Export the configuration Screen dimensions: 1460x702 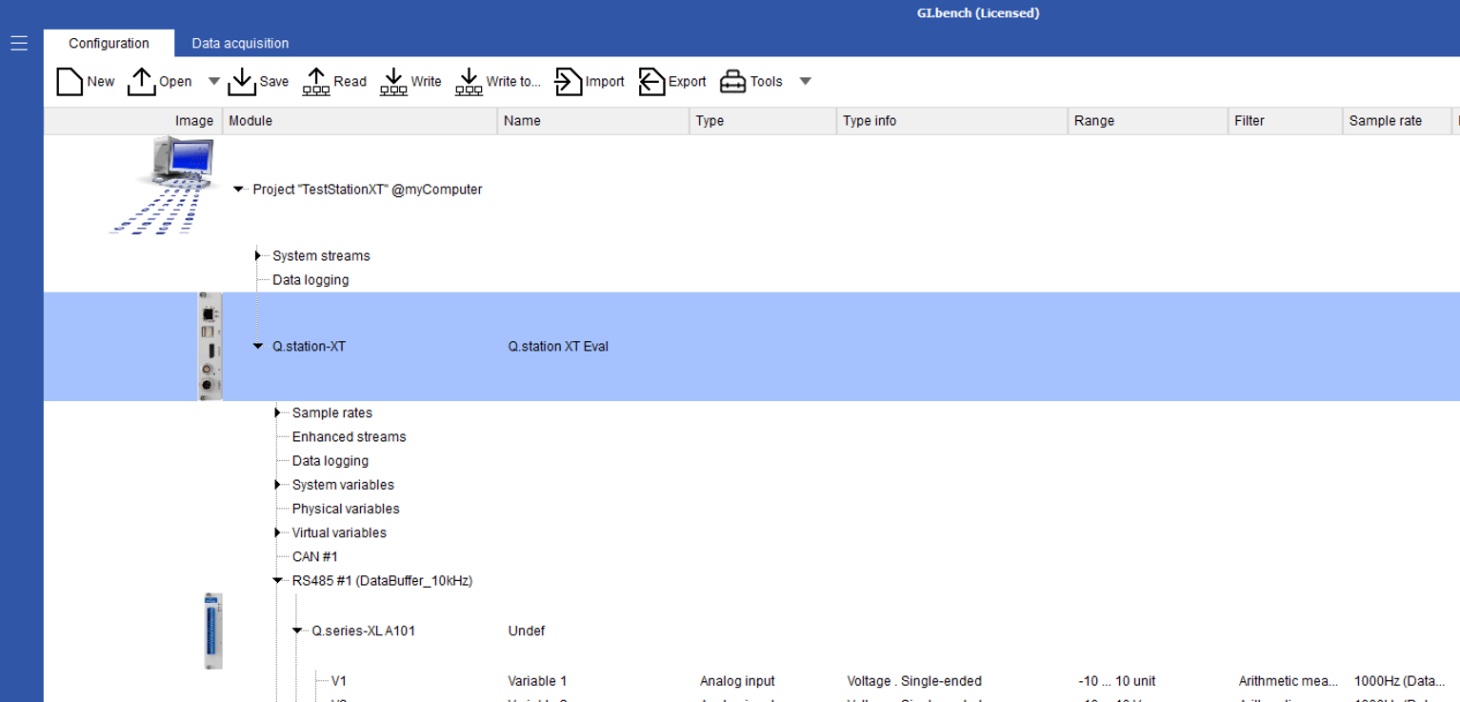[651, 81]
